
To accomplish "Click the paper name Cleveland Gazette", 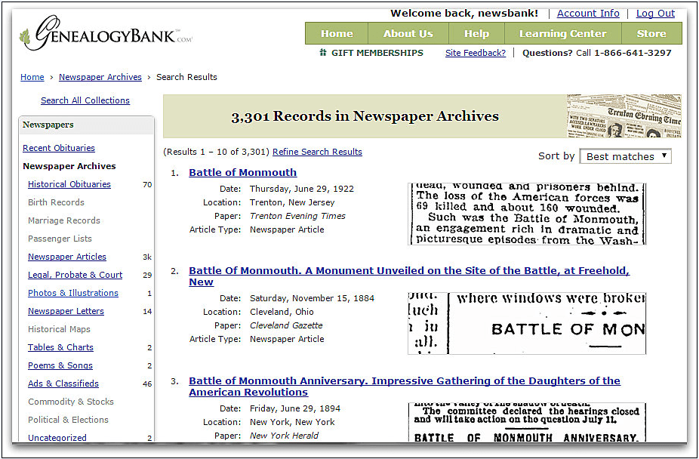I will 286,325.
